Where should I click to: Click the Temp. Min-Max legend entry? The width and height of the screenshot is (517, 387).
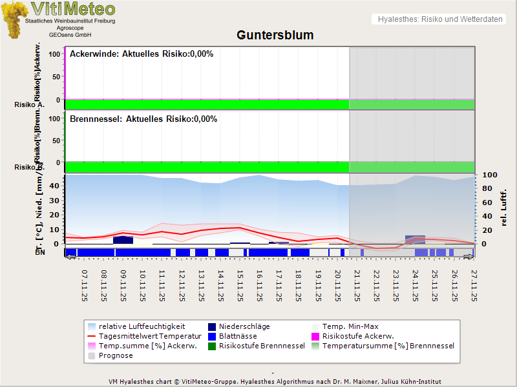point(349,326)
